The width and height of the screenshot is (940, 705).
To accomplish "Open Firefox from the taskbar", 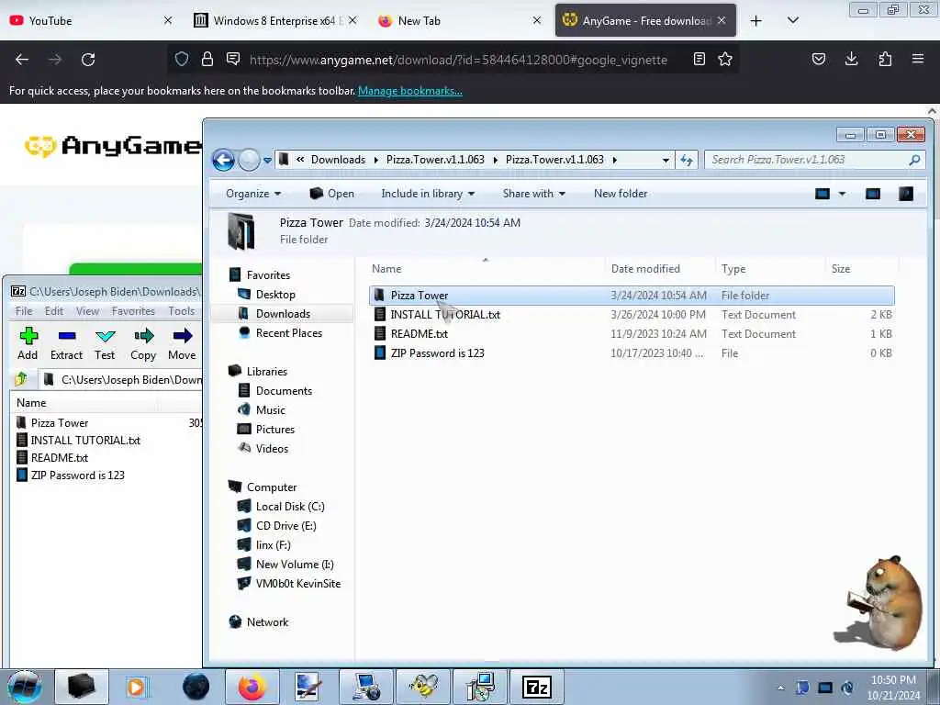I will (x=252, y=687).
